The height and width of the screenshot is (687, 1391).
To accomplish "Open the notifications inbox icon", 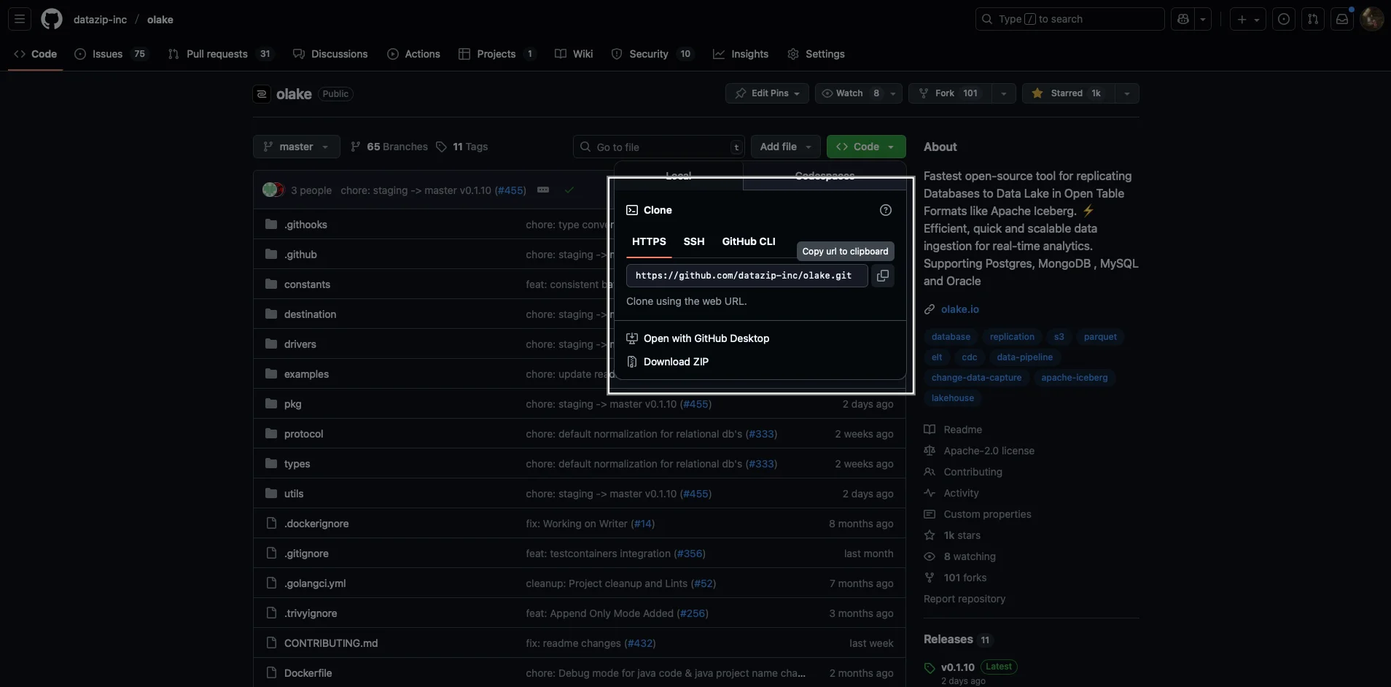I will [1341, 19].
